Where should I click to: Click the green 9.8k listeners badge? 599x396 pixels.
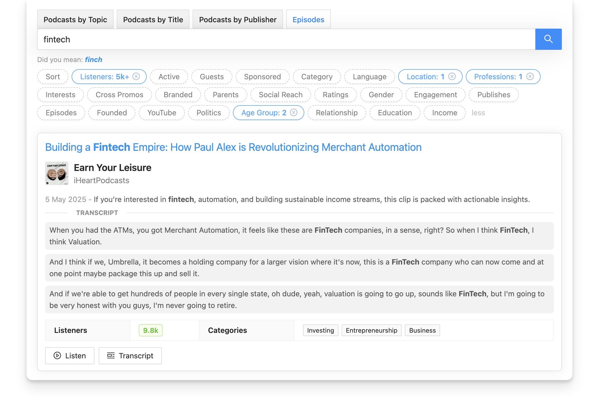click(x=150, y=330)
